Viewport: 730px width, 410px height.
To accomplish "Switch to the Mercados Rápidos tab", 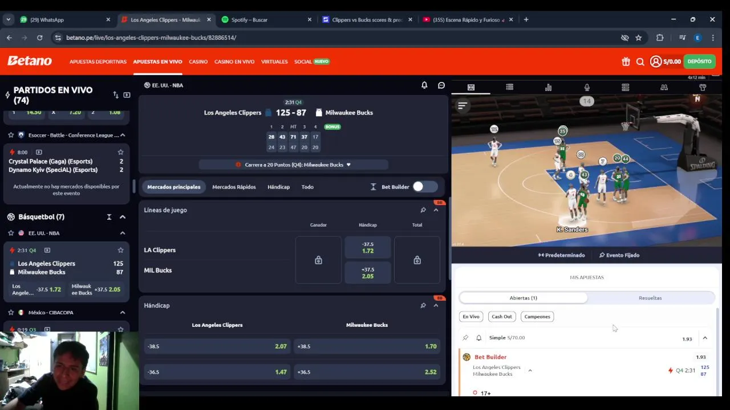I will 234,187.
